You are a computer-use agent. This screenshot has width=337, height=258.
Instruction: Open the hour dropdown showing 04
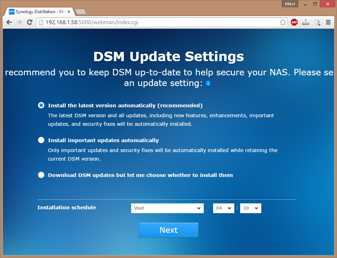(x=223, y=208)
